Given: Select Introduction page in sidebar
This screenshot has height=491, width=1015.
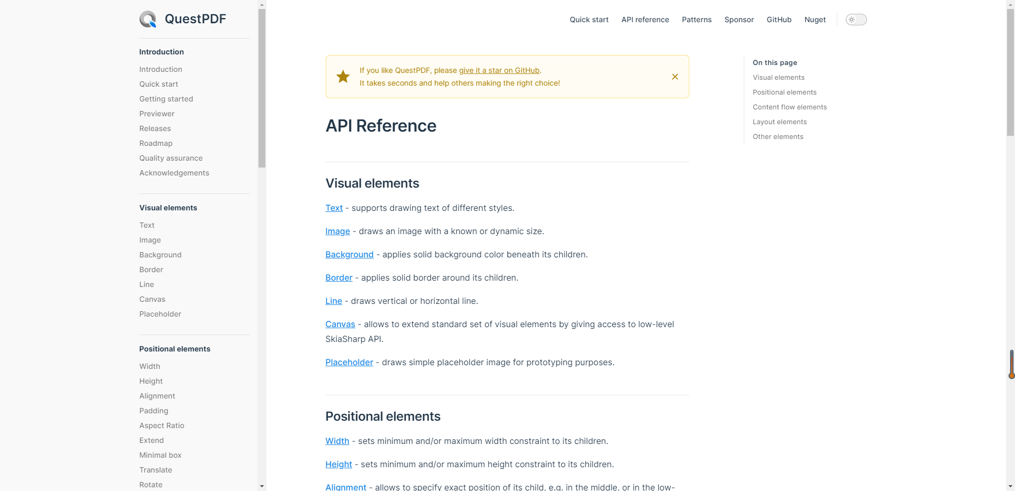Looking at the screenshot, I should (161, 69).
